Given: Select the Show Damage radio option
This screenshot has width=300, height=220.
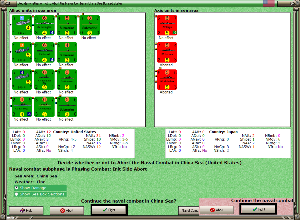Looking at the screenshot, I should pyautogui.click(x=40, y=188).
